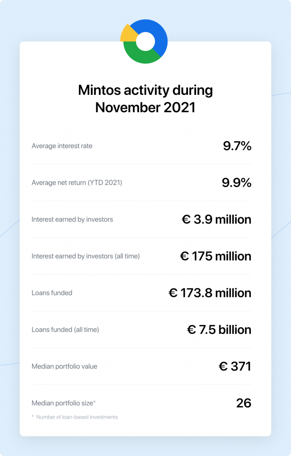Click the Median portfolio value label
Image resolution: width=291 pixels, height=456 pixels.
point(64,366)
